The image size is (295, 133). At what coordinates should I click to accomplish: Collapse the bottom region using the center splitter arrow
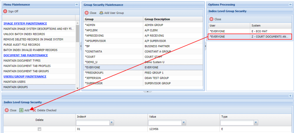point(148,92)
